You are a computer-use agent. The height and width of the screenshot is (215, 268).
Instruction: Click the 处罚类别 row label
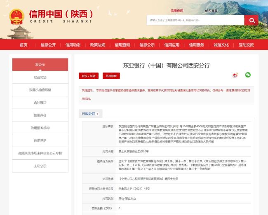[x=108, y=199]
